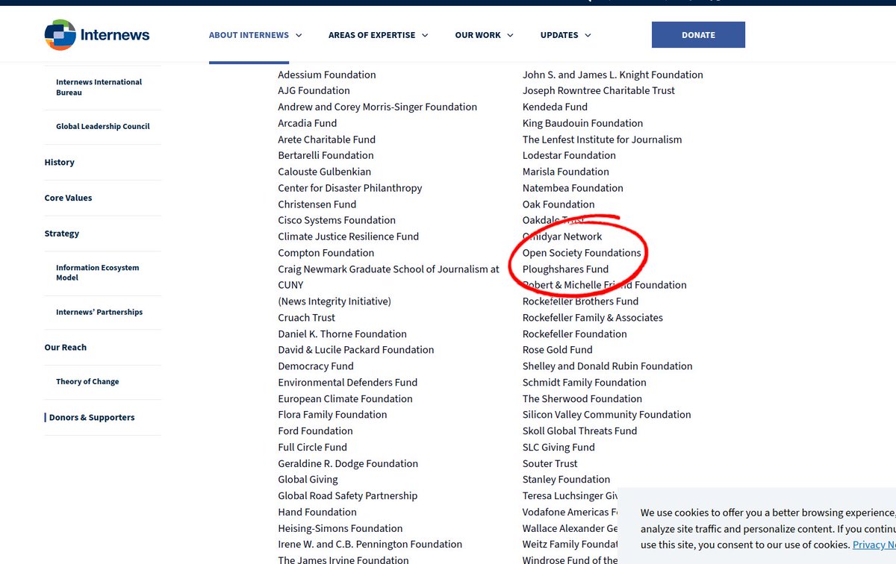896x564 pixels.
Task: Click Global Road Safety Partnership entry
Action: coord(348,496)
